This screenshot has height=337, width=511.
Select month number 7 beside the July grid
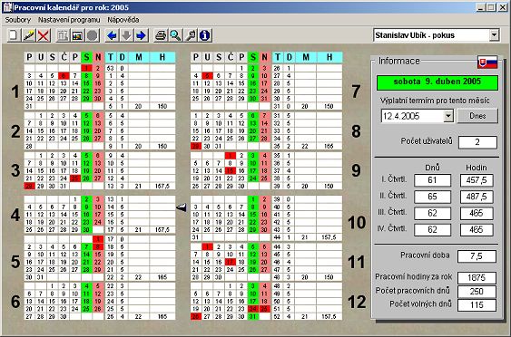tap(356, 91)
